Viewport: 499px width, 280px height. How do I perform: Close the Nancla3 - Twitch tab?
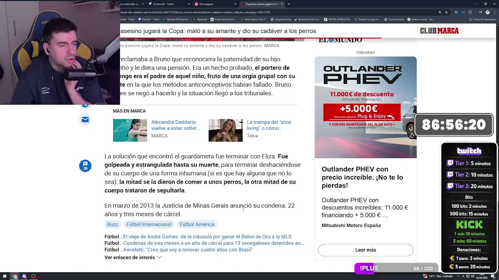point(189,4)
